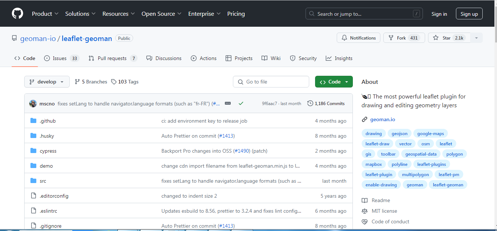Open the geoman.io website link
The image size is (497, 231).
coord(383,119)
